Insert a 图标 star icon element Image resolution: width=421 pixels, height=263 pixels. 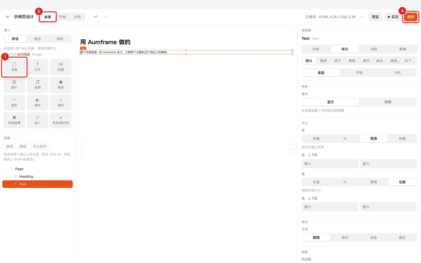click(x=61, y=85)
